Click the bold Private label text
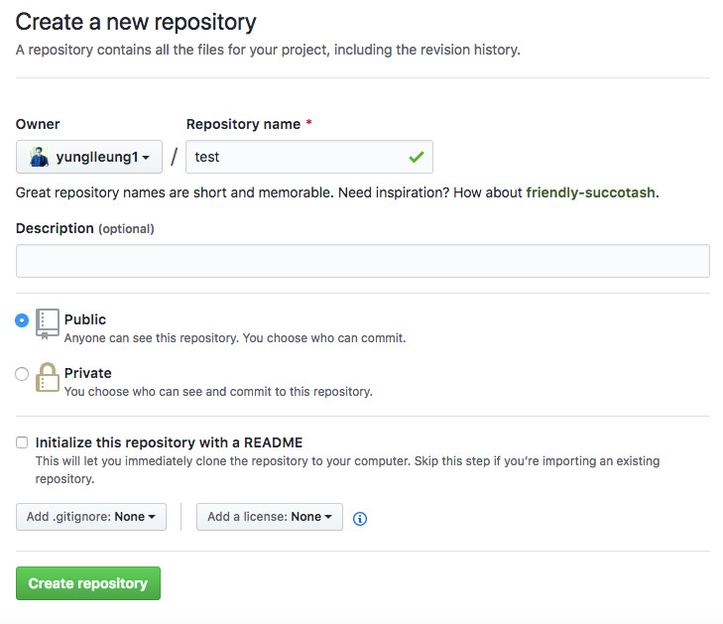Viewport: 723px width, 624px height. click(x=88, y=373)
